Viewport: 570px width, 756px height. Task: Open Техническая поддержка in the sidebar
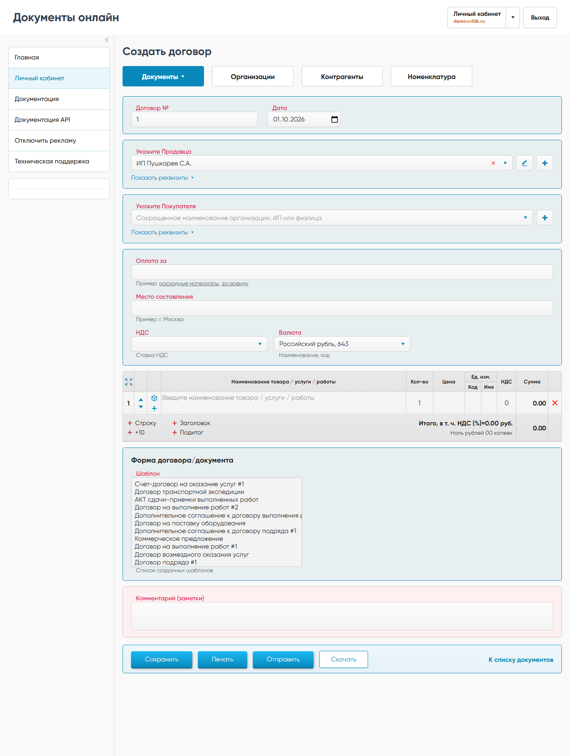coord(59,161)
